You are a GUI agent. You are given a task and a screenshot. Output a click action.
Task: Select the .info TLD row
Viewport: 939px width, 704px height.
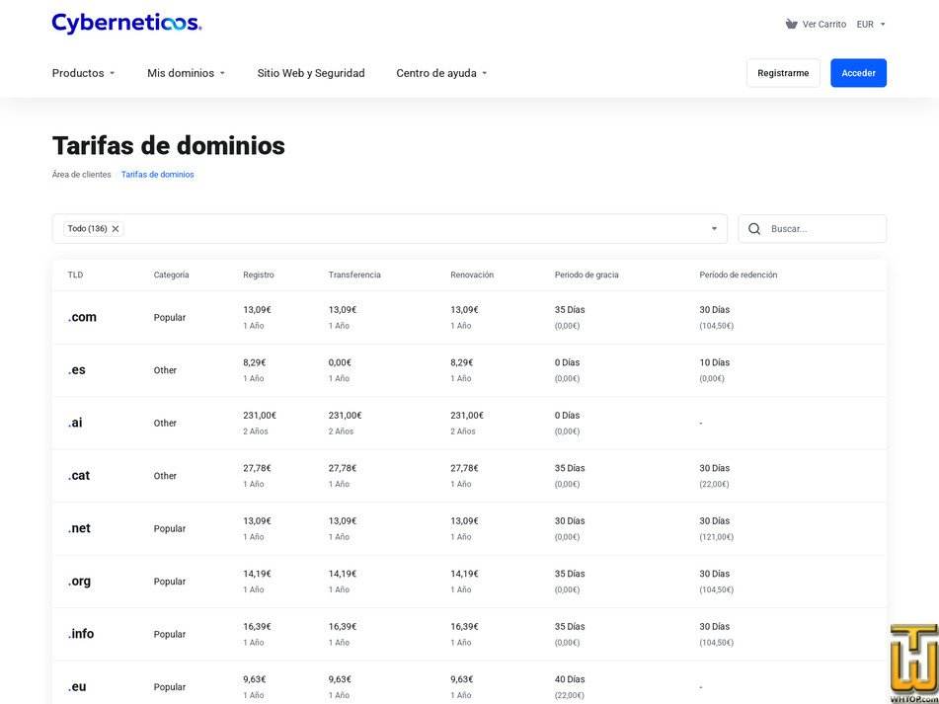pos(470,634)
